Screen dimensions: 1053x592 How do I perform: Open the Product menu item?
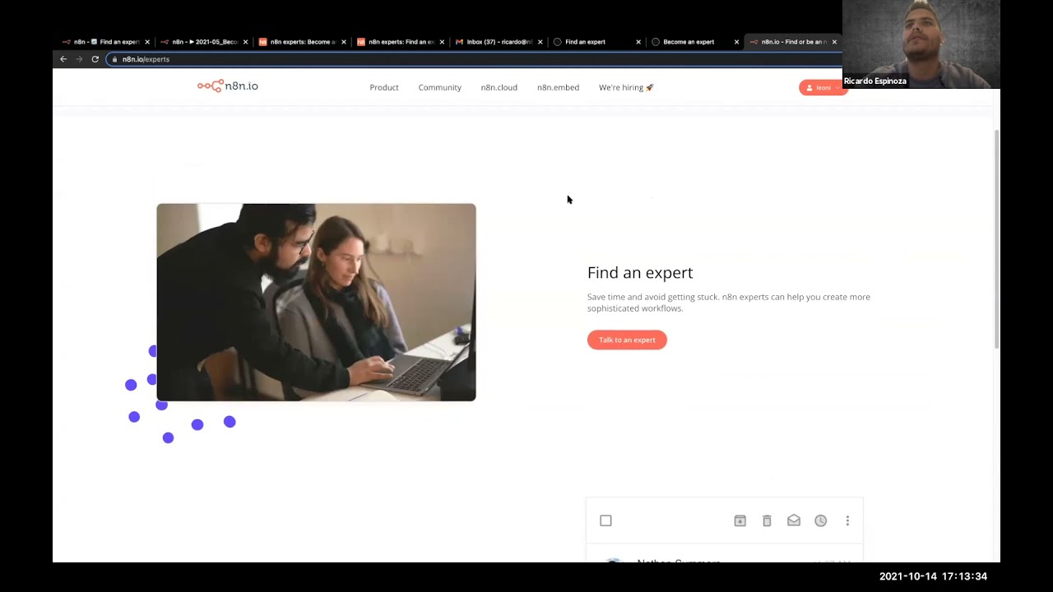tap(383, 87)
